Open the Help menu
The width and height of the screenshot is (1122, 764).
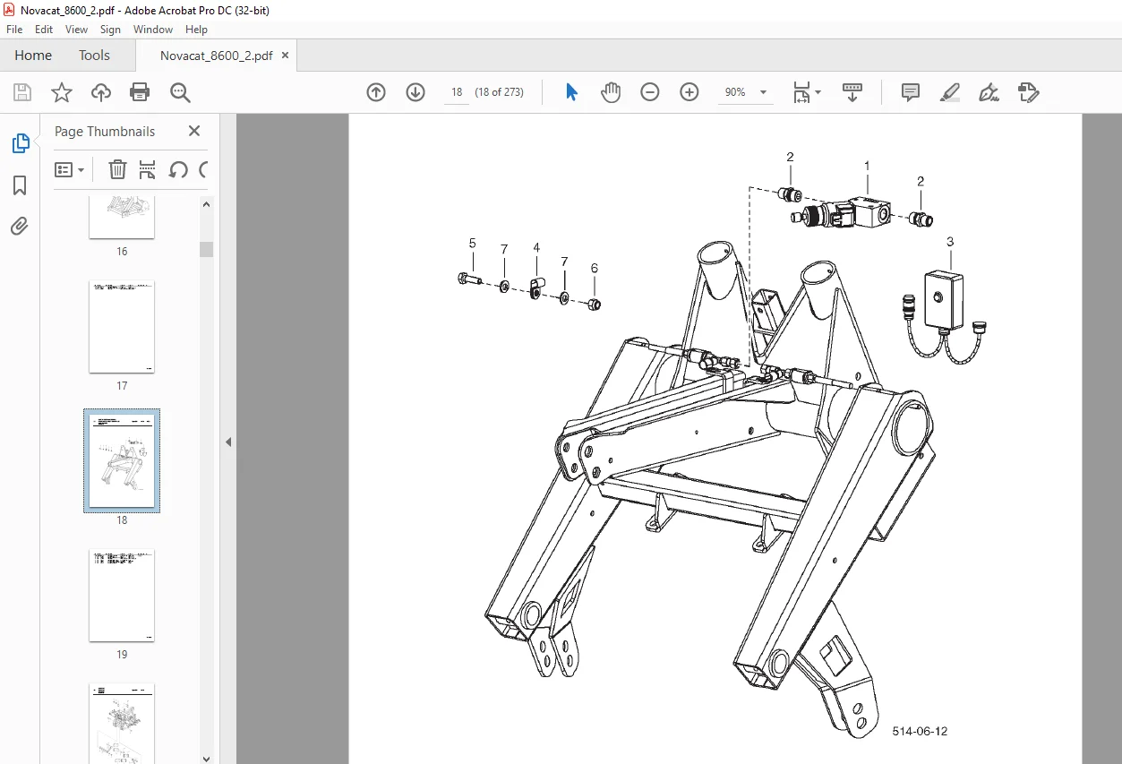click(196, 30)
